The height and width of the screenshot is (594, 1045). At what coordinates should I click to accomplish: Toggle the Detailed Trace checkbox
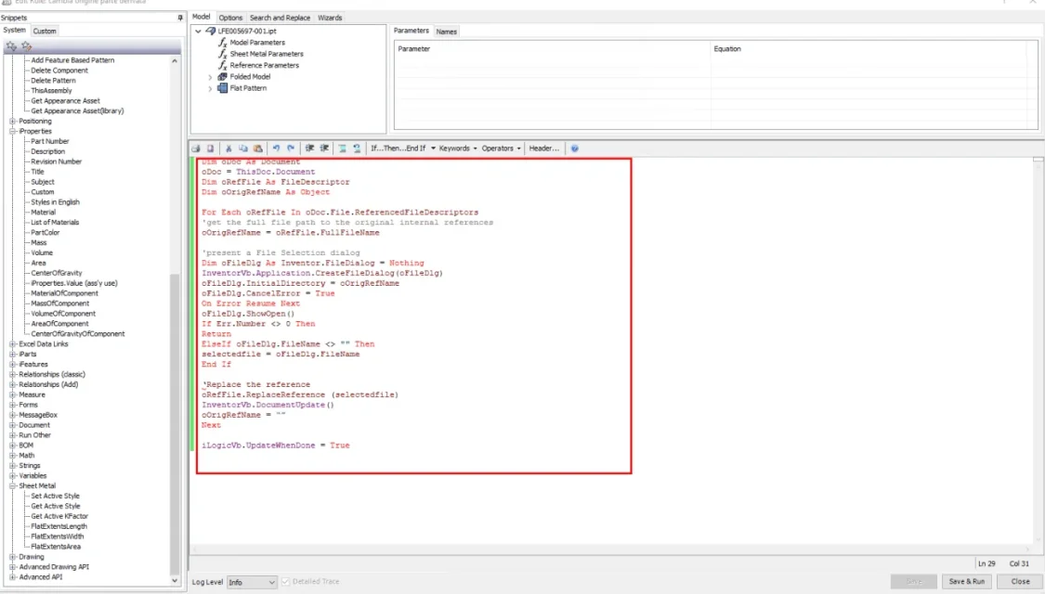pyautogui.click(x=286, y=581)
